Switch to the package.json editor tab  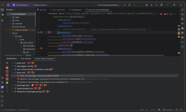pos(75,10)
